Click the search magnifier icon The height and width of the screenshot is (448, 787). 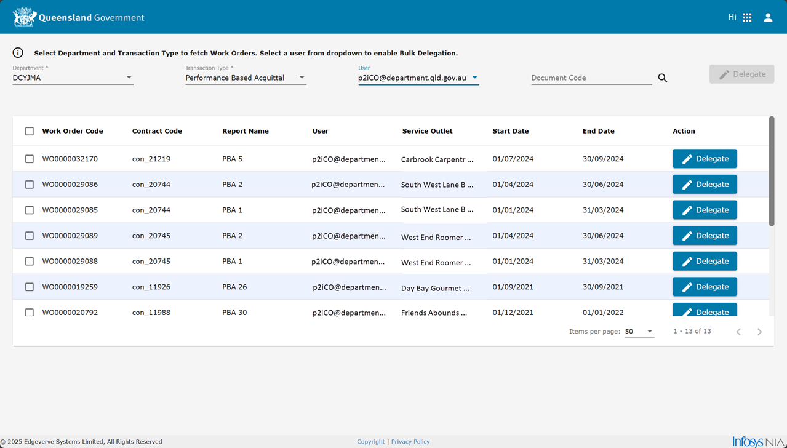662,78
